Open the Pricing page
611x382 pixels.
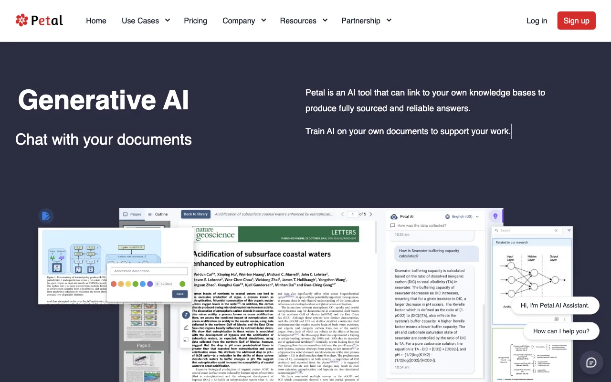click(195, 21)
